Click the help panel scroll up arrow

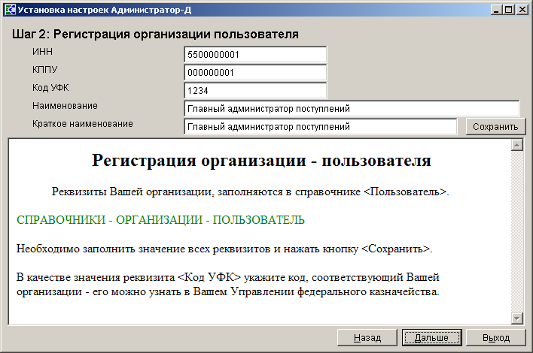pos(517,145)
